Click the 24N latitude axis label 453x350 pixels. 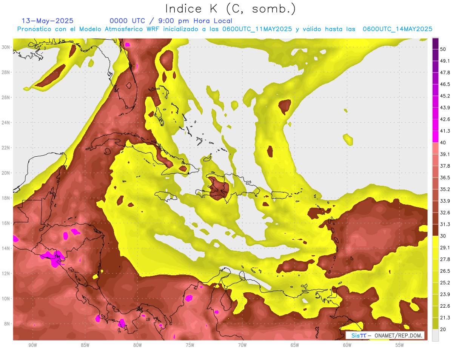point(6,123)
